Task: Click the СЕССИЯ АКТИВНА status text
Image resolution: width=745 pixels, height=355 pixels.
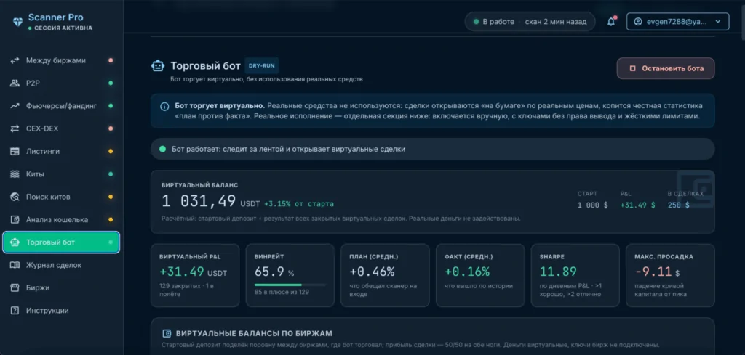Action: point(63,28)
